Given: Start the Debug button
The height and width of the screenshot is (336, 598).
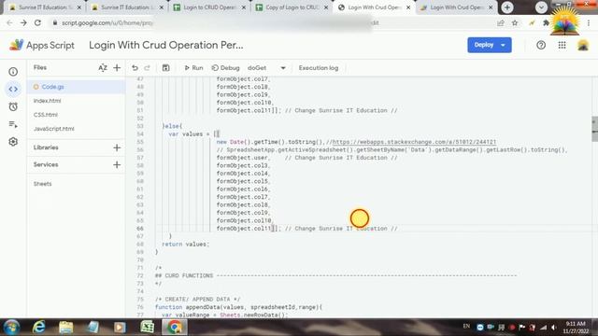Looking at the screenshot, I should click(225, 68).
